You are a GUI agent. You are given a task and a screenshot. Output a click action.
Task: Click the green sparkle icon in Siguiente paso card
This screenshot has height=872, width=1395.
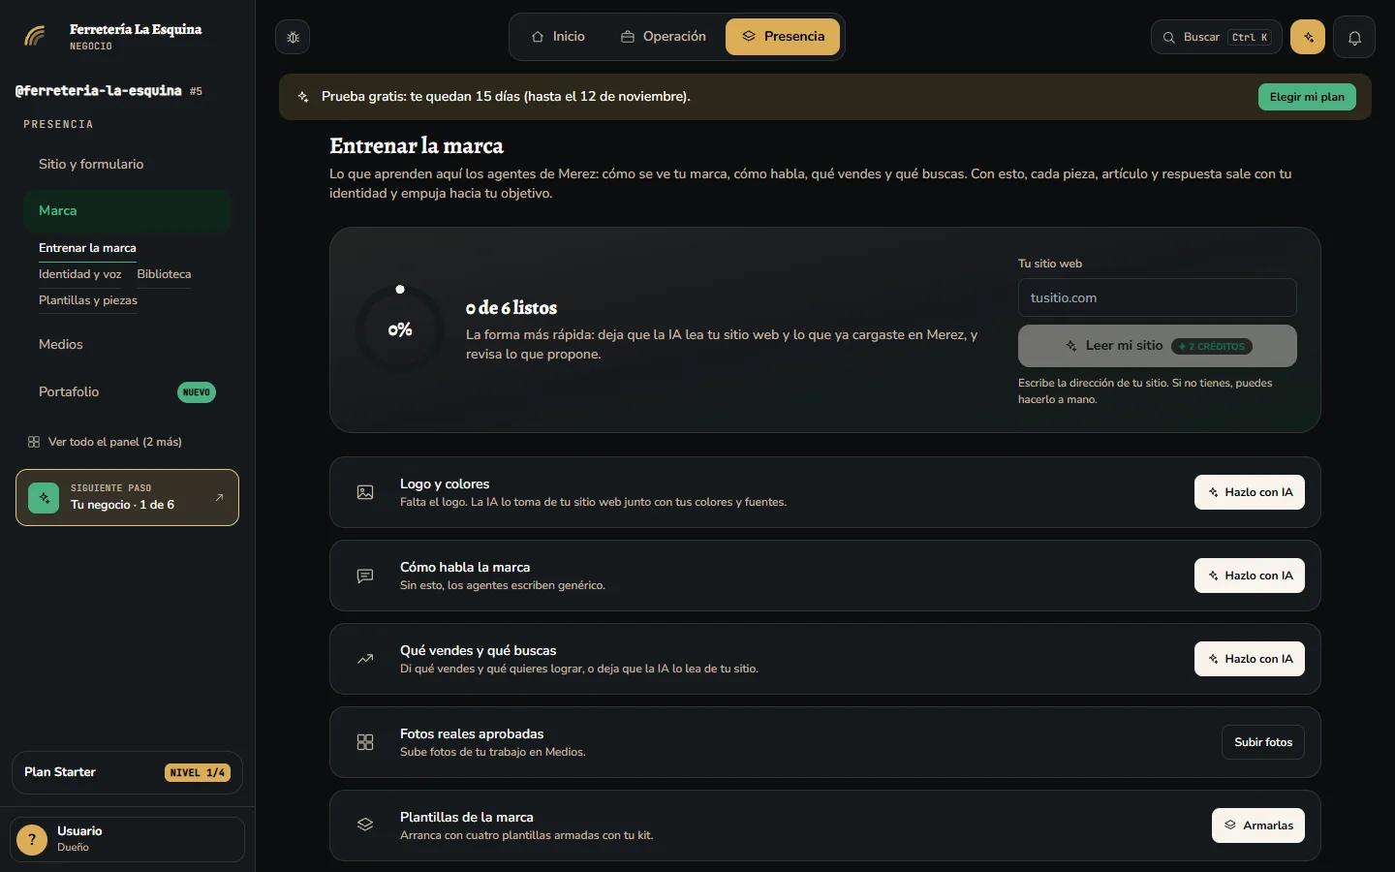click(44, 497)
